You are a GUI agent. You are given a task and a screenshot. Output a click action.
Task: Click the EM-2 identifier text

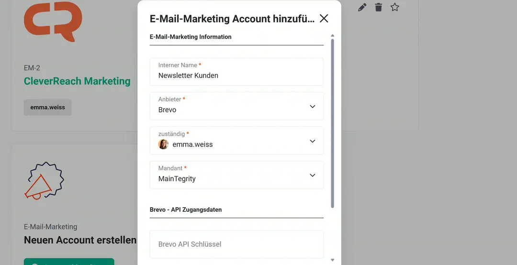[32, 68]
